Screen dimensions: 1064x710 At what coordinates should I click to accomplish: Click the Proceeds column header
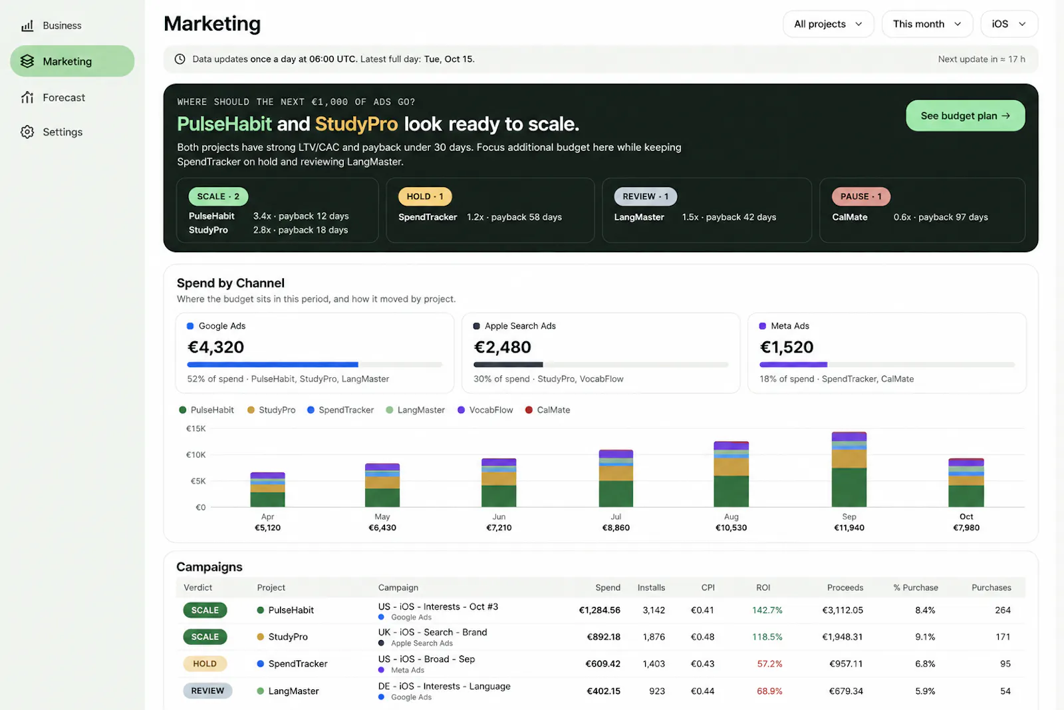pyautogui.click(x=845, y=588)
